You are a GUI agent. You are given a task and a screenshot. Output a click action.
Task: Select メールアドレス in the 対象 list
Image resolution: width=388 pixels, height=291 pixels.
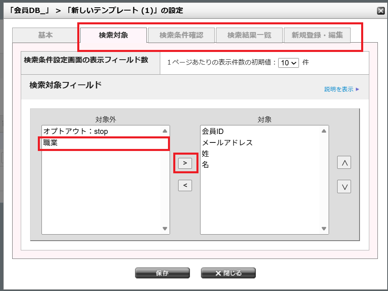tap(261, 143)
